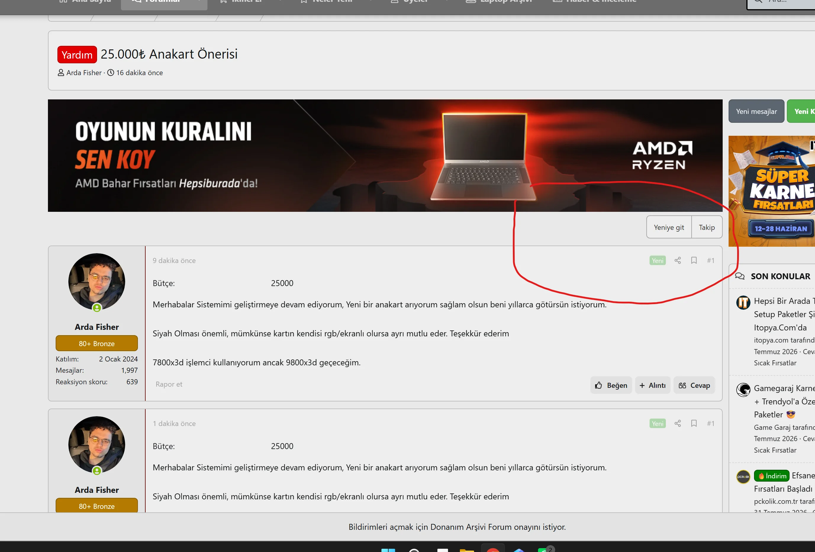
Task: Click the red Yardım prefix tag
Action: tap(77, 55)
